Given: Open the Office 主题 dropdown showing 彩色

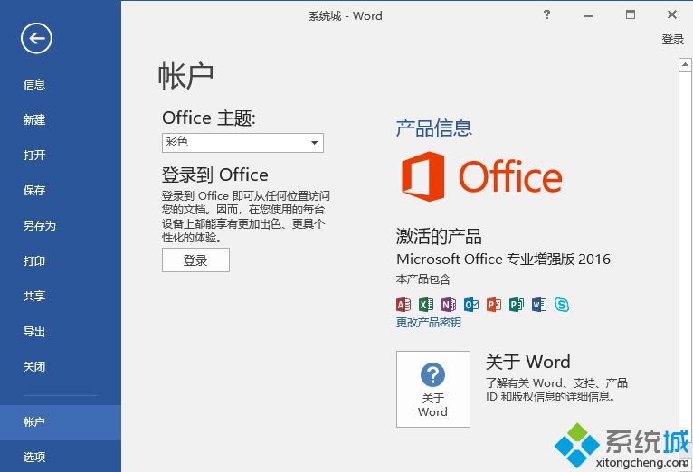Looking at the screenshot, I should tap(242, 143).
